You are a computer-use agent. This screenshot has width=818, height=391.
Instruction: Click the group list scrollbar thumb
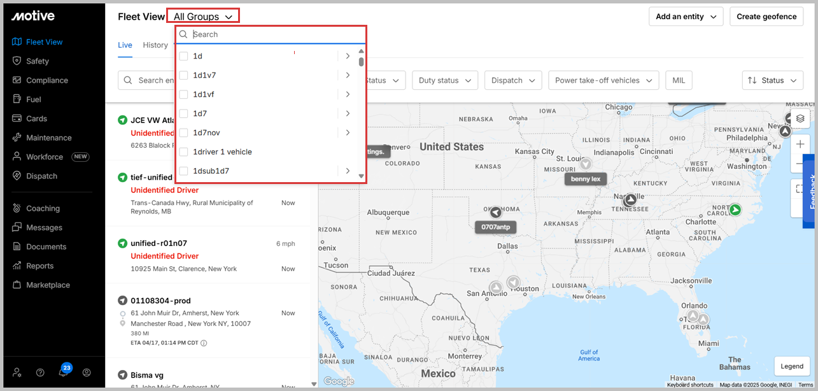pyautogui.click(x=361, y=62)
